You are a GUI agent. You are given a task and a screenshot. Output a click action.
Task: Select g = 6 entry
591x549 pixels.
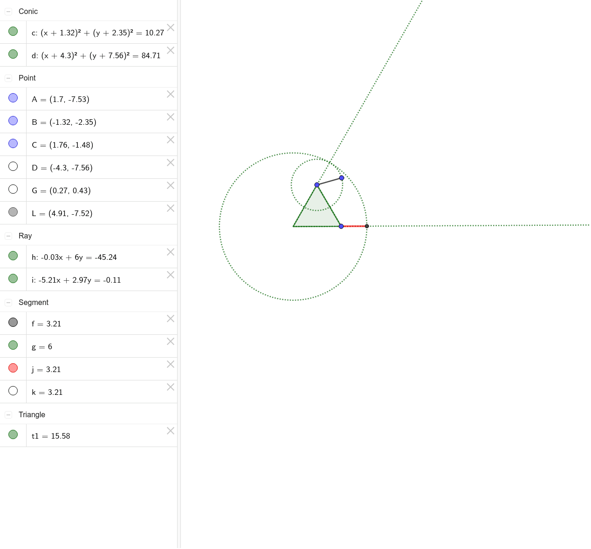(x=42, y=347)
